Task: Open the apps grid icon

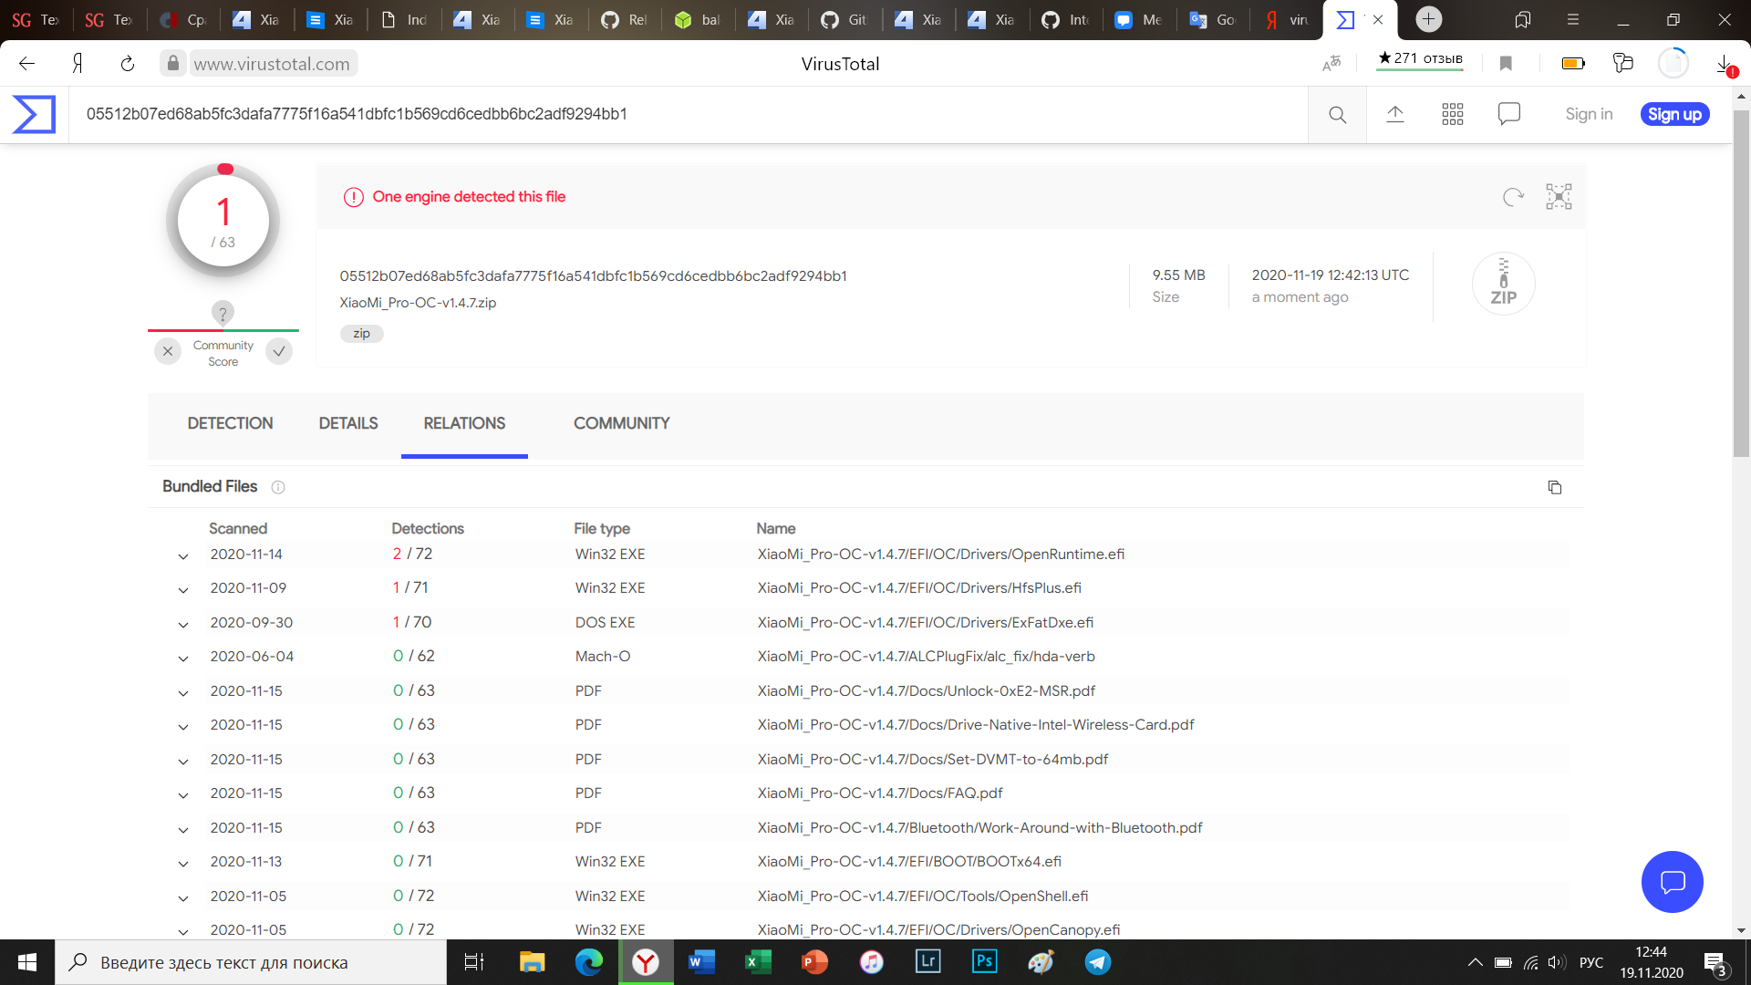Action: tap(1452, 114)
